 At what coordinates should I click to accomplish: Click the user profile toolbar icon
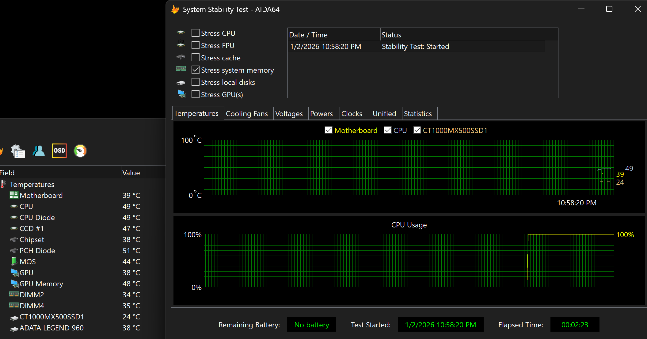tap(39, 151)
